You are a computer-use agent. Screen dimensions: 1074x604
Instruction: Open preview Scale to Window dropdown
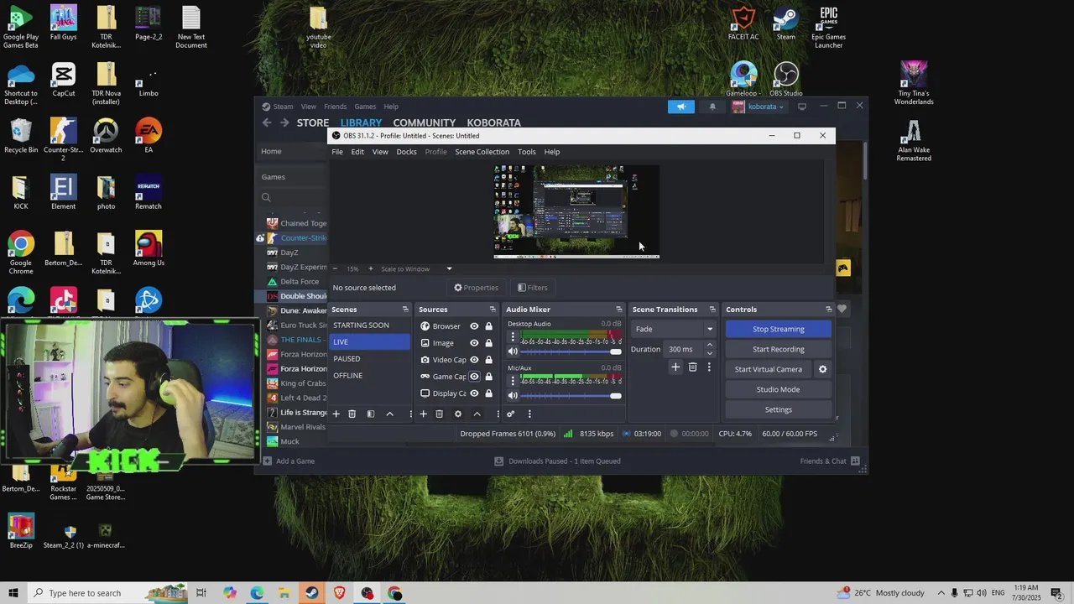(417, 268)
